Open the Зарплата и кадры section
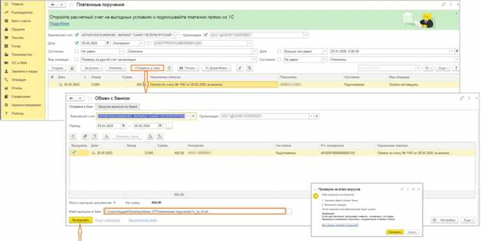The image size is (481, 241). (21, 71)
